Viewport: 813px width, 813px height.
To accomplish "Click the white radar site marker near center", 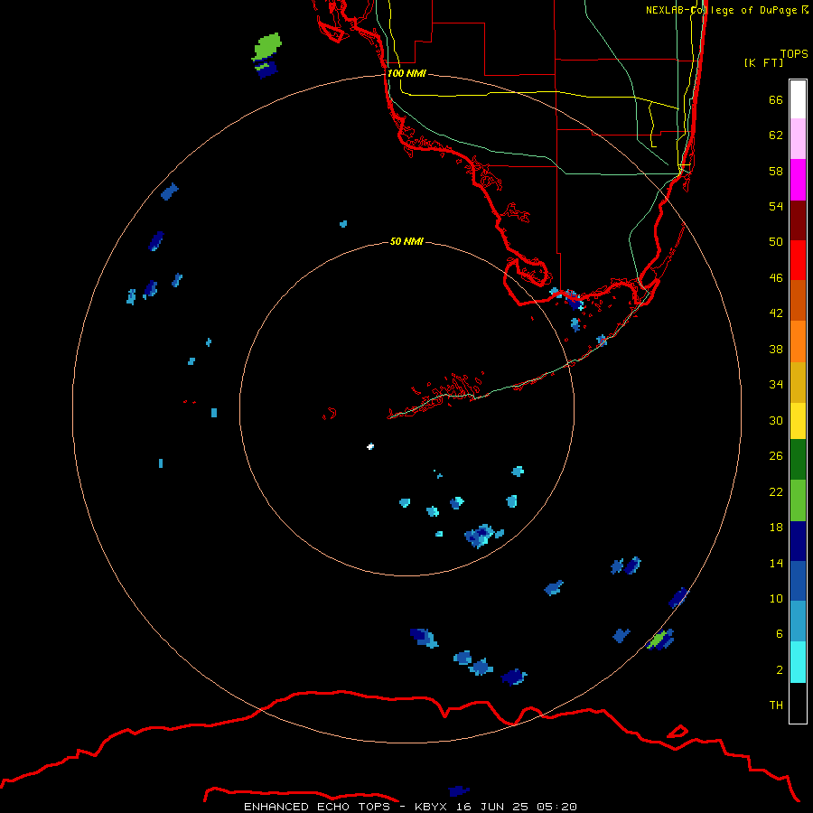I will click(370, 446).
